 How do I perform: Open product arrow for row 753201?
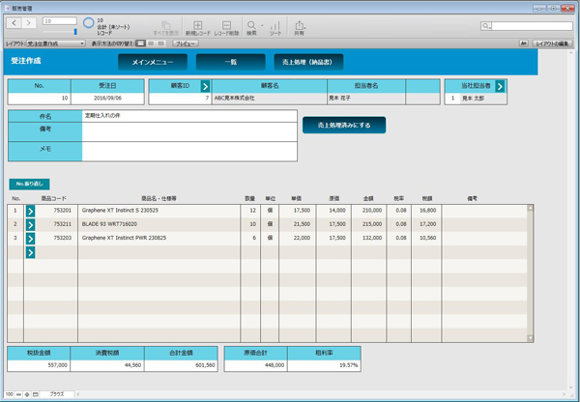click(30, 212)
